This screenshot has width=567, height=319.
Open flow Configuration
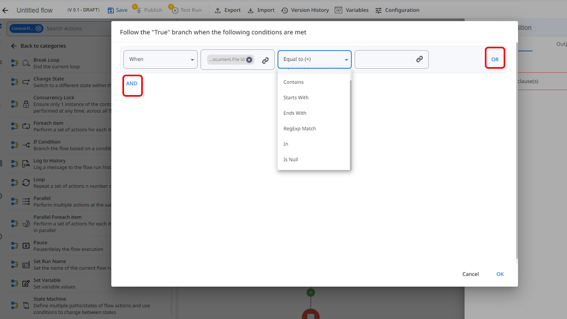(x=397, y=10)
